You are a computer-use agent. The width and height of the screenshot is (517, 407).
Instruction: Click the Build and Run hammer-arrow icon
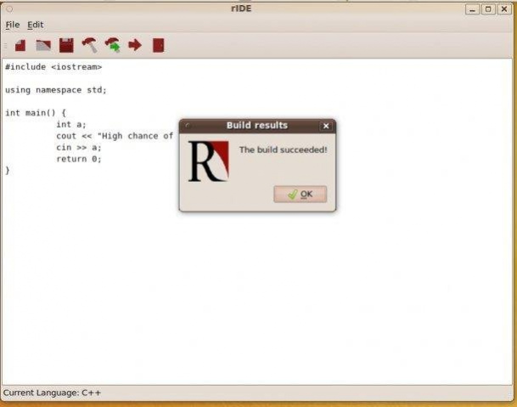click(x=113, y=45)
